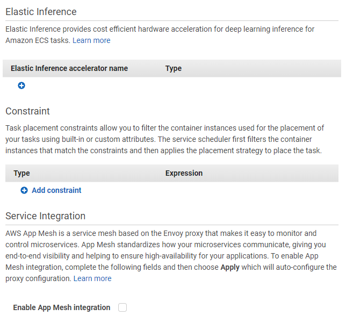Click the Elastic Inference section heading
Image resolution: width=346 pixels, height=323 pixels.
pyautogui.click(x=41, y=12)
